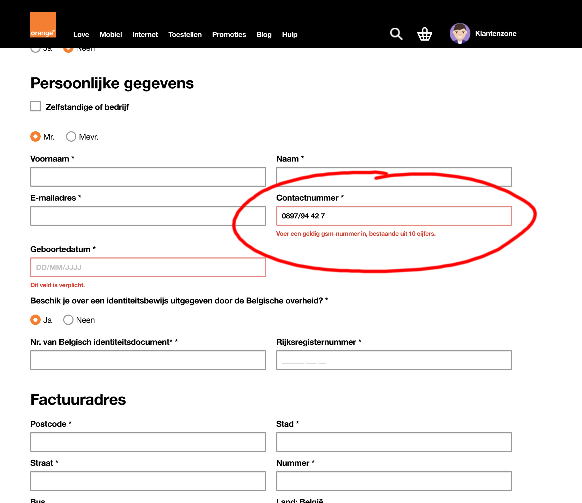Image resolution: width=582 pixels, height=503 pixels.
Task: Click the 'Geboortedatum *' label
Action: [x=63, y=249]
